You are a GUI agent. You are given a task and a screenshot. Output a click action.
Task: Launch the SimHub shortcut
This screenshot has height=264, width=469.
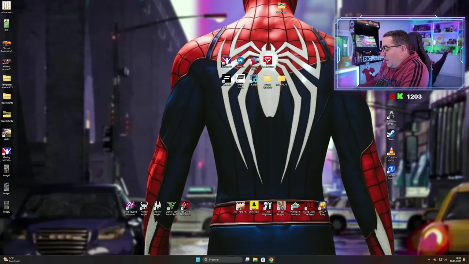pos(240,62)
